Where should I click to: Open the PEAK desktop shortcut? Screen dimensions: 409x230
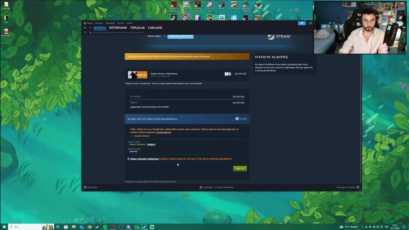click(x=186, y=6)
